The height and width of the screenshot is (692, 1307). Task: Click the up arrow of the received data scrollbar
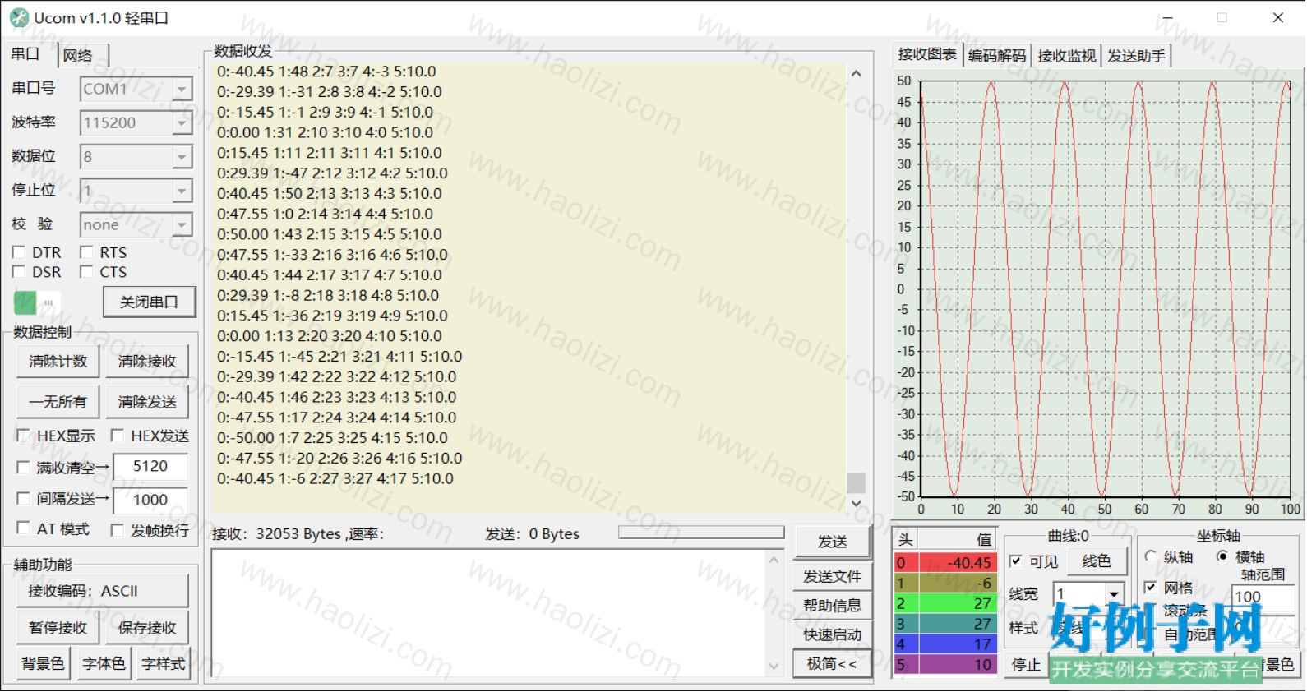pyautogui.click(x=857, y=73)
